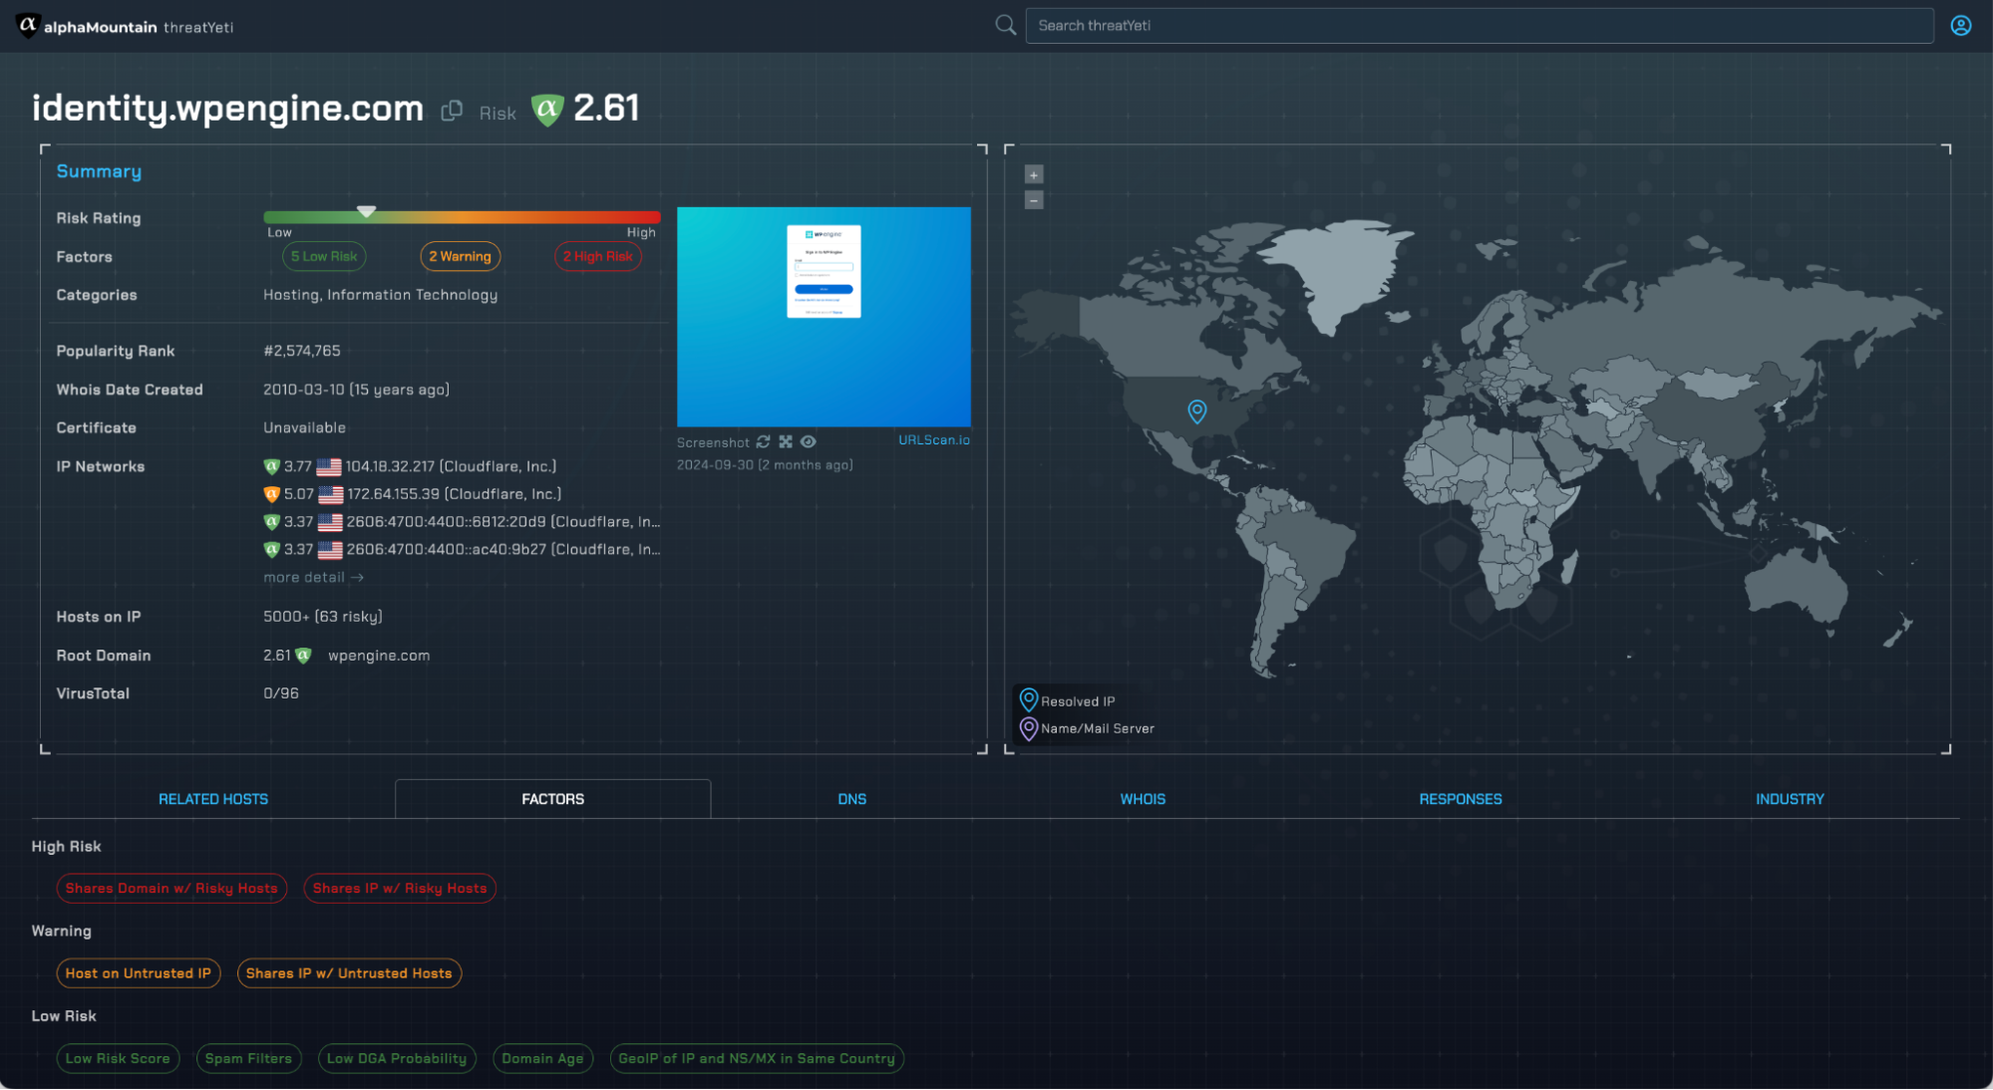
Task: Switch to the Related Hosts tab
Action: pyautogui.click(x=213, y=799)
